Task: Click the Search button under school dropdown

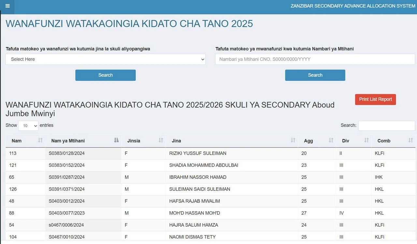Action: click(106, 75)
